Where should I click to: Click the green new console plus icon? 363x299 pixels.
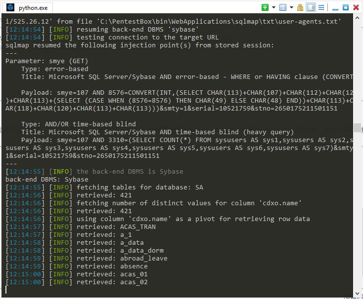[265, 7]
